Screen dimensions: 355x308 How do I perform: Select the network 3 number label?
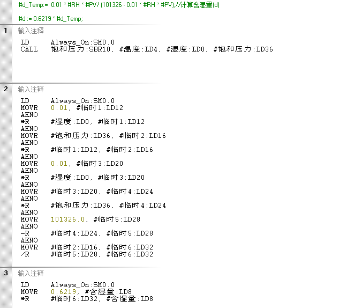pos(6,273)
